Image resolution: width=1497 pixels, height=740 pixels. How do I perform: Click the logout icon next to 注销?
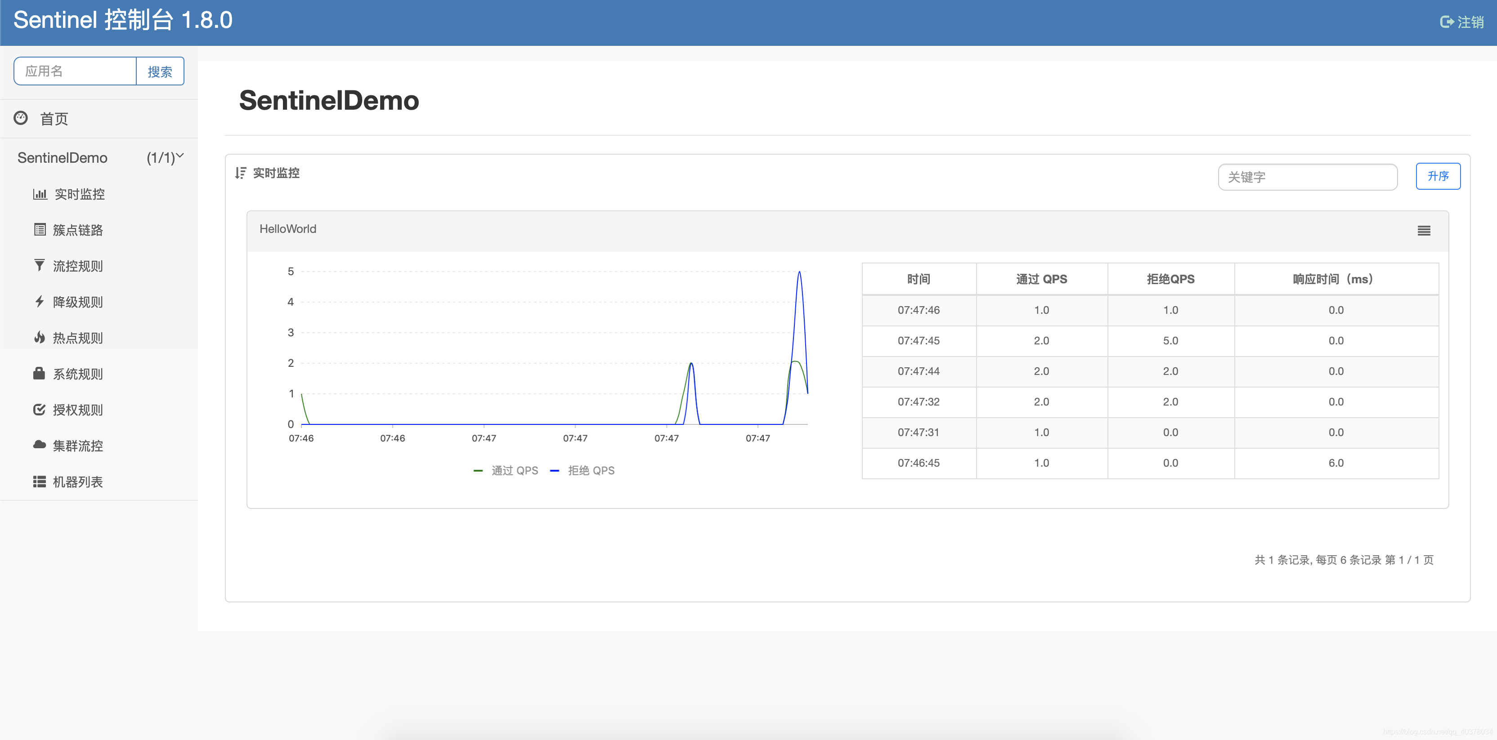tap(1447, 22)
